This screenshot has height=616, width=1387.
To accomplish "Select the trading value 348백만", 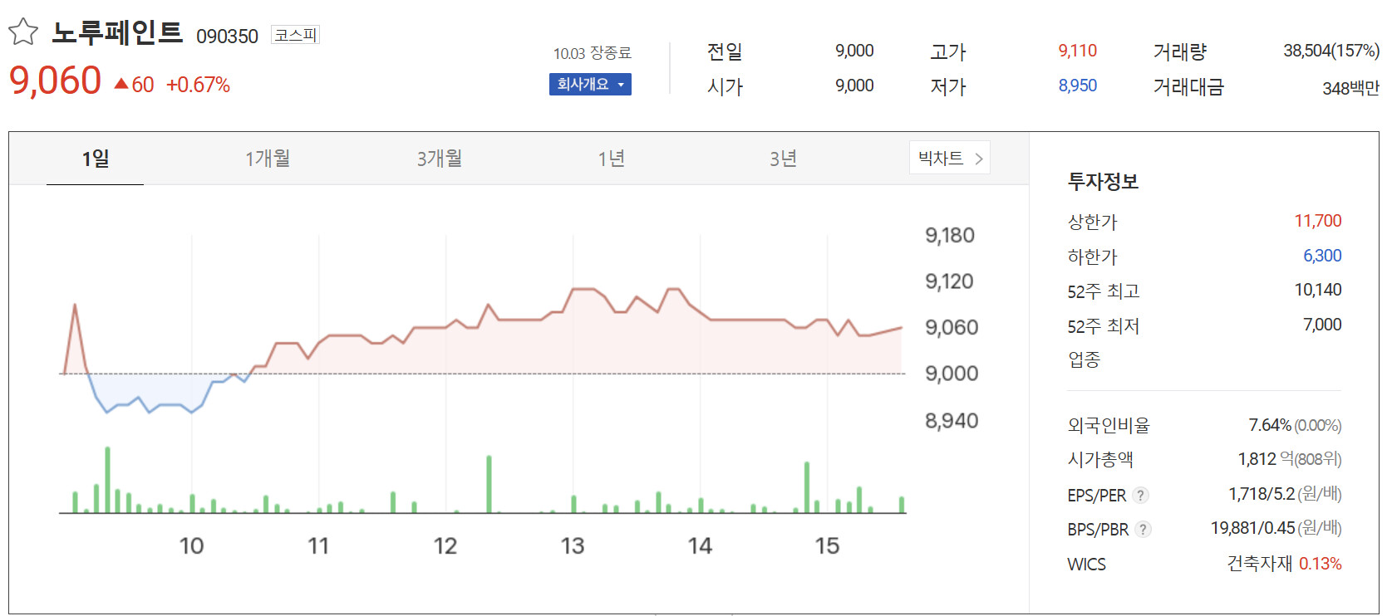I will click(1350, 88).
